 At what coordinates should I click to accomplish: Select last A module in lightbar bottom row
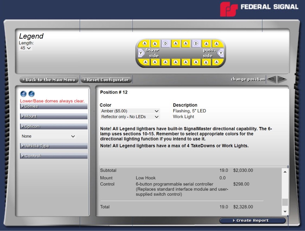click(217, 62)
